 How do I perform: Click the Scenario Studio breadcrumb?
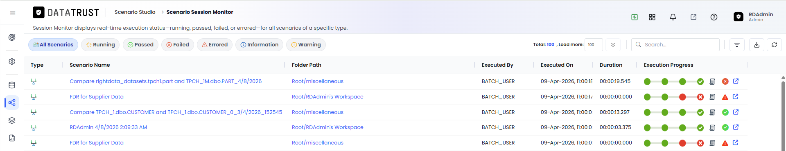tap(135, 12)
